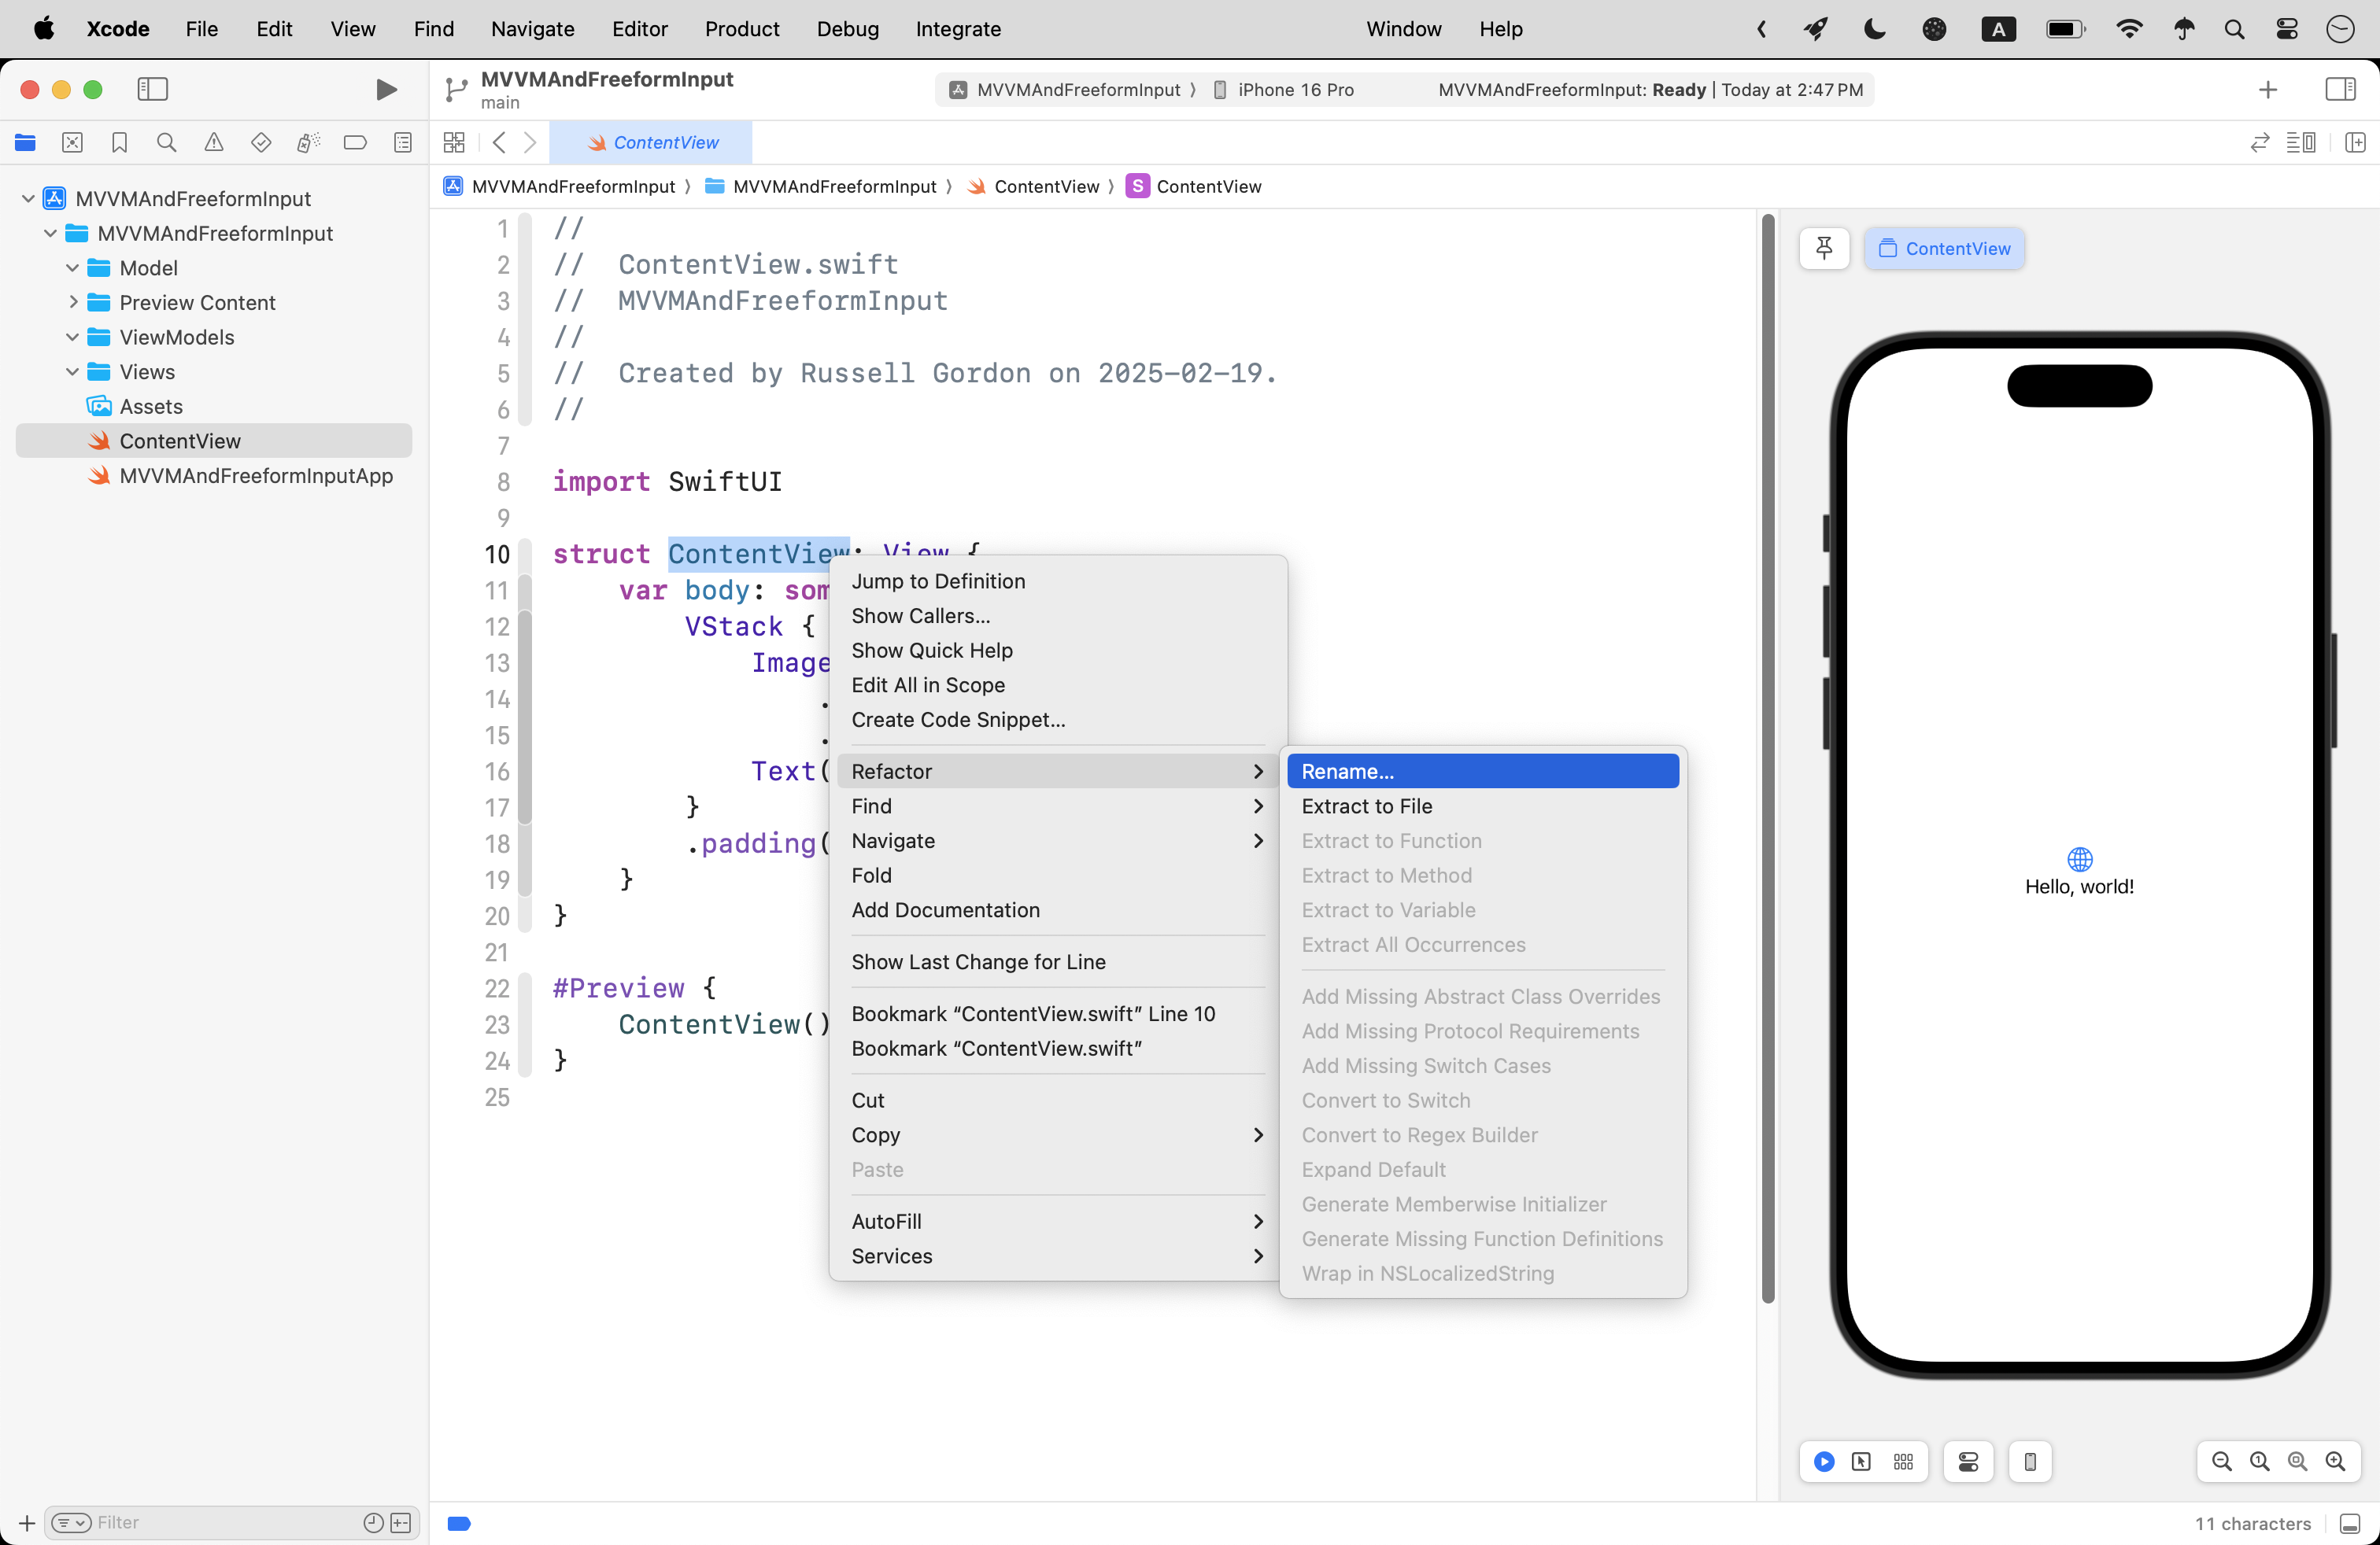This screenshot has width=2380, height=1545.
Task: Toggle the inspector panel on right
Action: [2340, 90]
